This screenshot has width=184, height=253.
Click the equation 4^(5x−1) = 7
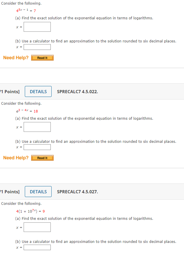26,11
